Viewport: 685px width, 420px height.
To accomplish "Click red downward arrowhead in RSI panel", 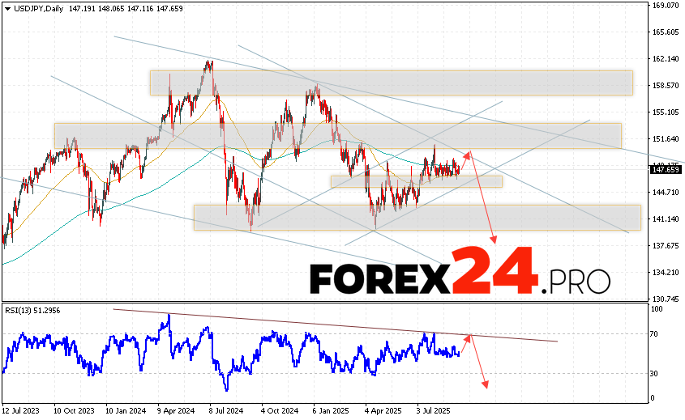I will click(486, 384).
